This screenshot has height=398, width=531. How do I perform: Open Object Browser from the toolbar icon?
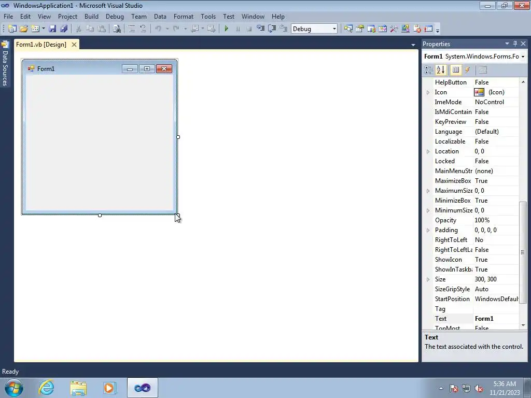click(x=383, y=29)
